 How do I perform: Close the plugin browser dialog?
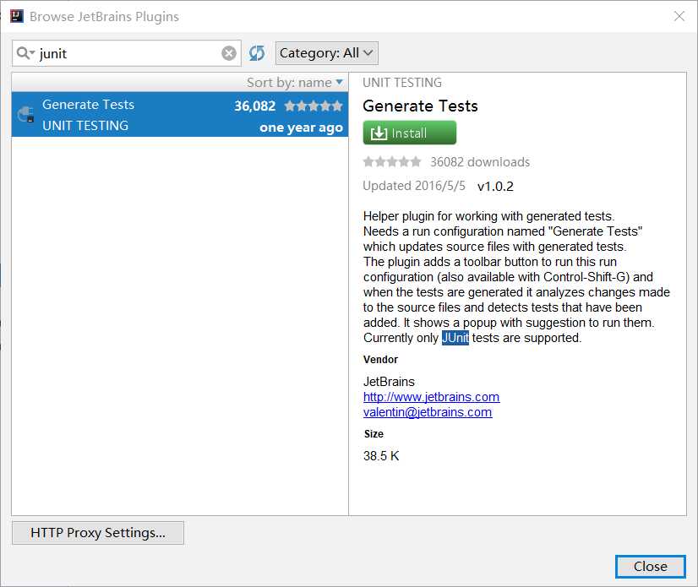point(651,567)
